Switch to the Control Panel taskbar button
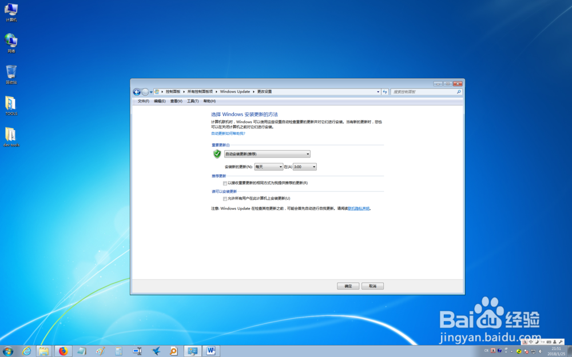This screenshot has height=357, width=572. [x=193, y=351]
